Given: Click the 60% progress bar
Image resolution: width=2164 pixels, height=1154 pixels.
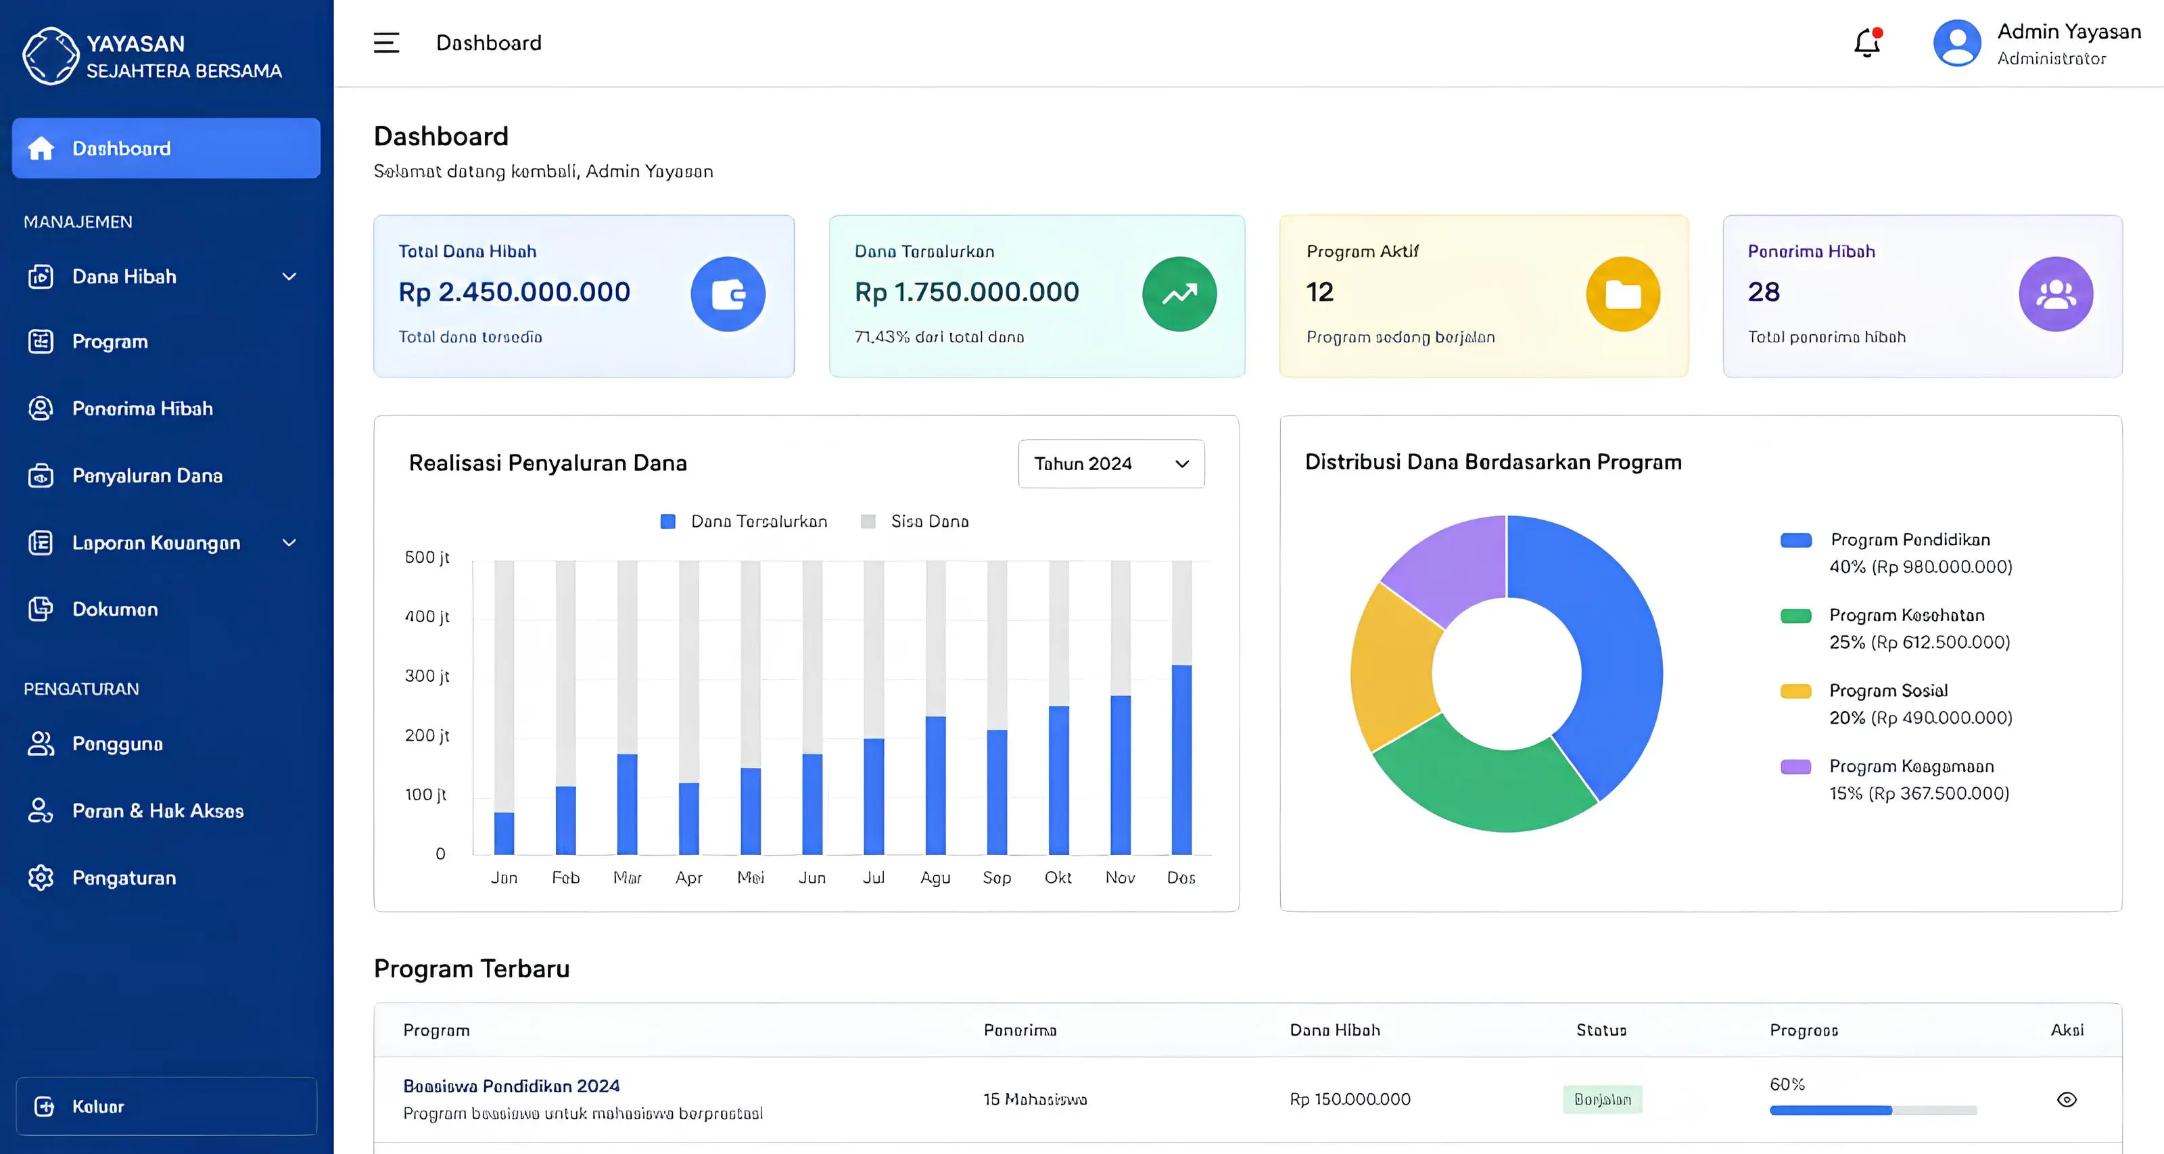Looking at the screenshot, I should coord(1873,1110).
